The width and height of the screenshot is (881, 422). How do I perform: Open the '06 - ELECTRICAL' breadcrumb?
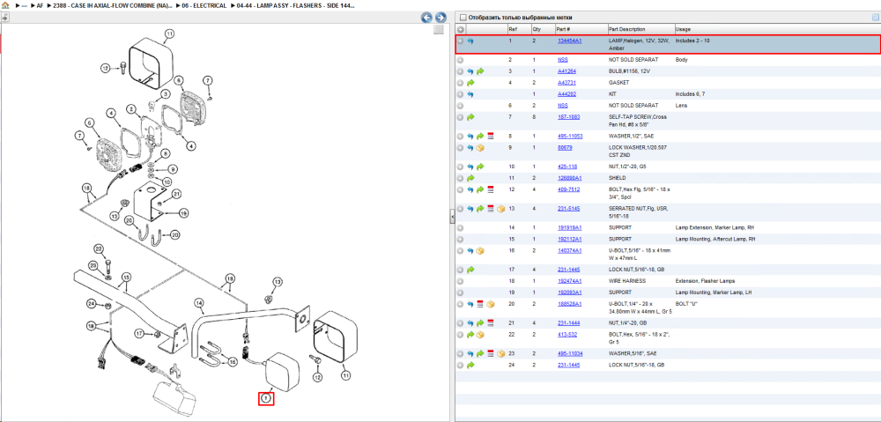(204, 5)
